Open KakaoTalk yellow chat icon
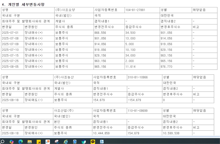Viewport: 220px width, 144px height. [93, 141]
